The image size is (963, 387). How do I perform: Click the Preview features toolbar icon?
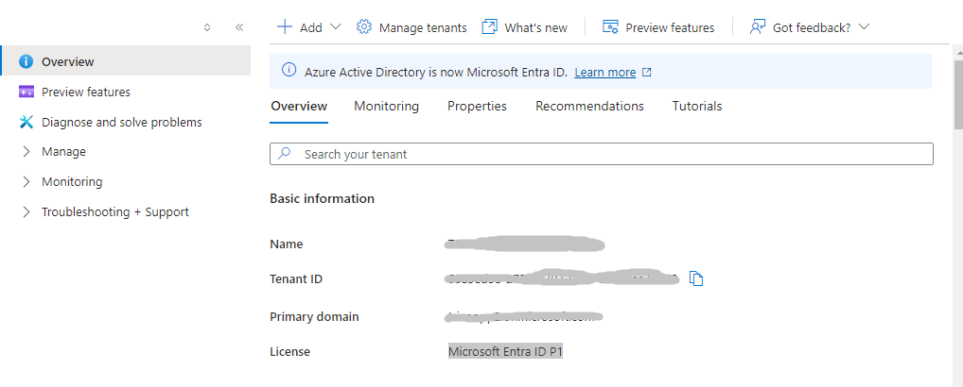[x=610, y=27]
